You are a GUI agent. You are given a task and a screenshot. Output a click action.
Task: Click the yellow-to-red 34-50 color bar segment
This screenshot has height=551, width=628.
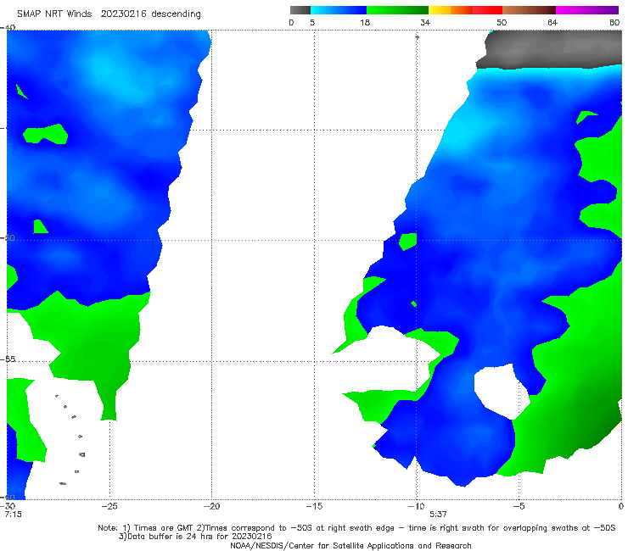pyautogui.click(x=465, y=10)
